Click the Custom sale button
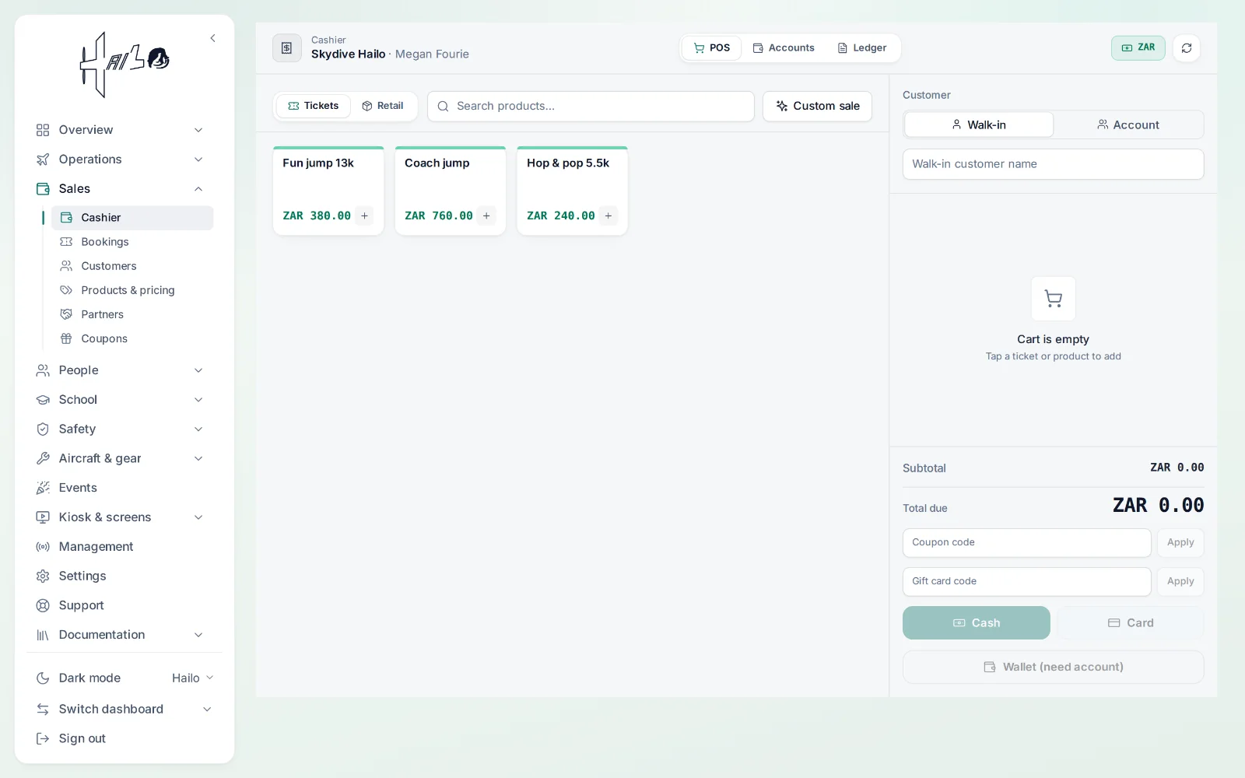Image resolution: width=1245 pixels, height=778 pixels. pos(817,107)
